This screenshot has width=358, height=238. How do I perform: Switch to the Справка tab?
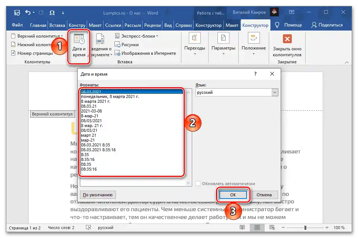[184, 25]
